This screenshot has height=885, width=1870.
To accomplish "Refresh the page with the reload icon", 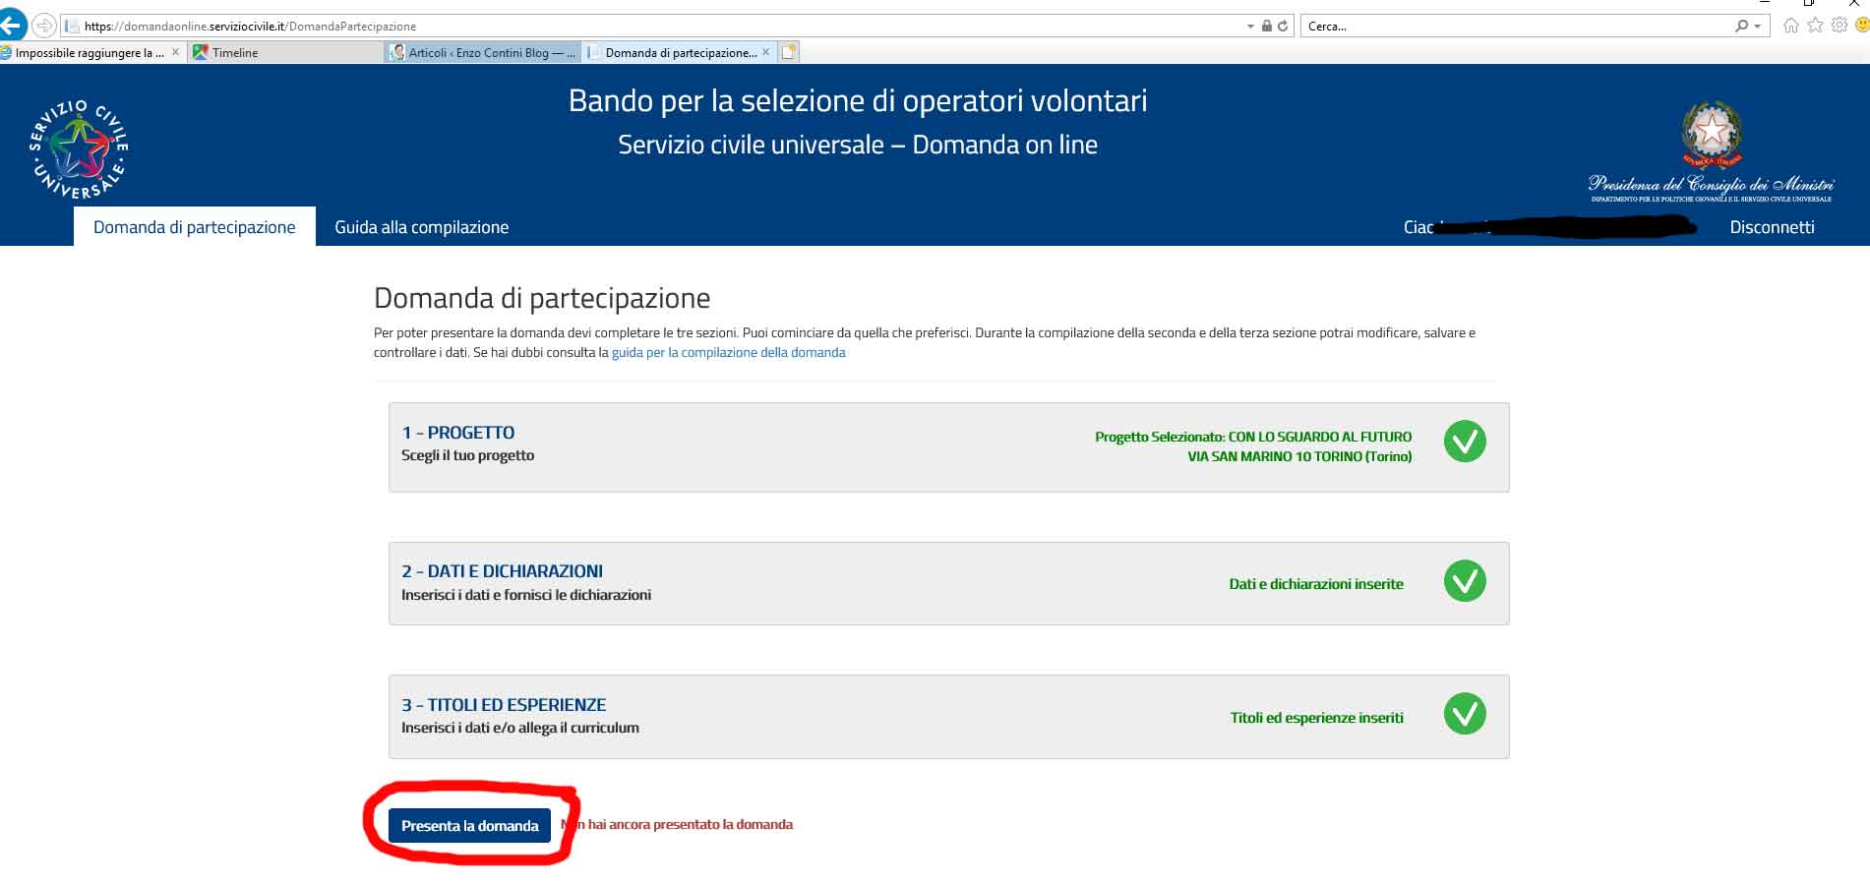I will (x=1283, y=27).
